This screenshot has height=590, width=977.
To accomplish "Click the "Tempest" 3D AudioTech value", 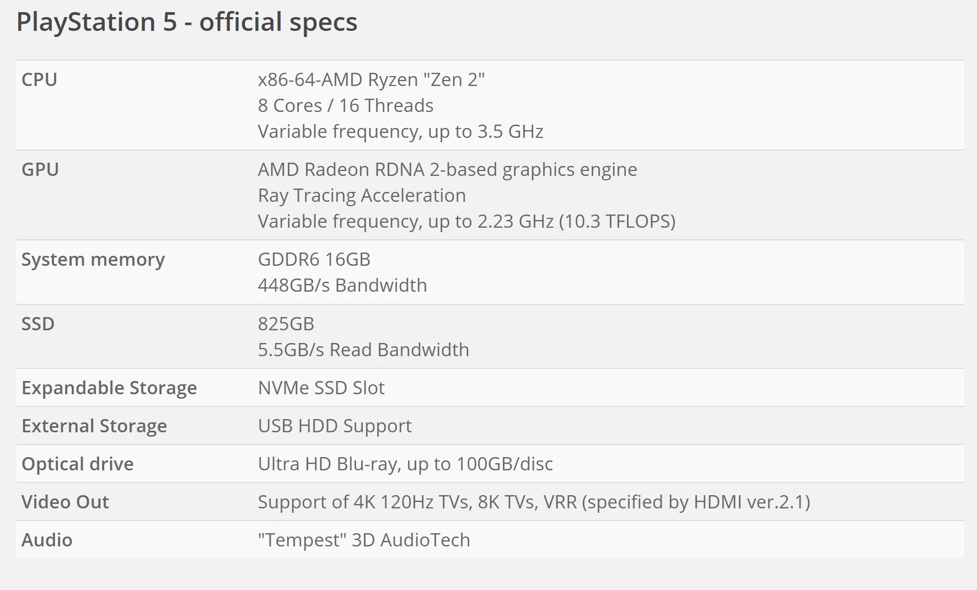I will [364, 540].
